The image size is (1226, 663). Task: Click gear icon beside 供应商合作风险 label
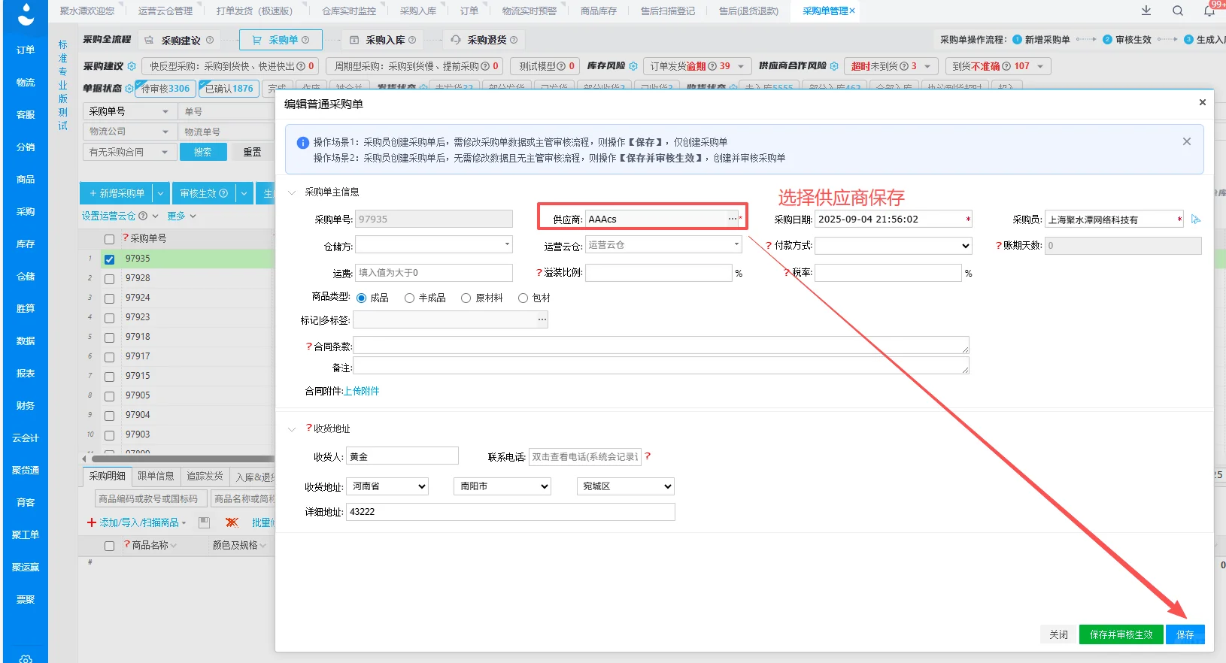coord(834,66)
